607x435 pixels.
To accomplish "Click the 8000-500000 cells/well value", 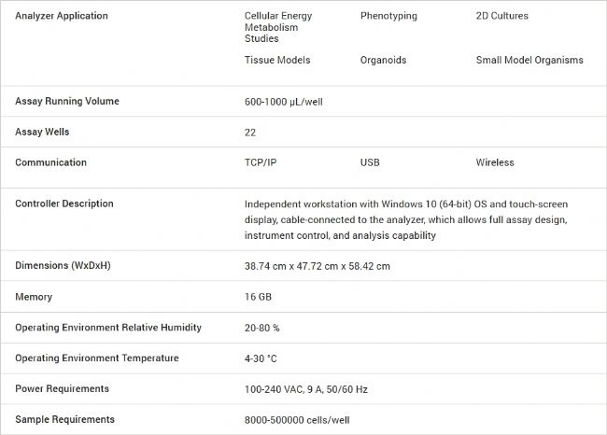I will click(297, 420).
